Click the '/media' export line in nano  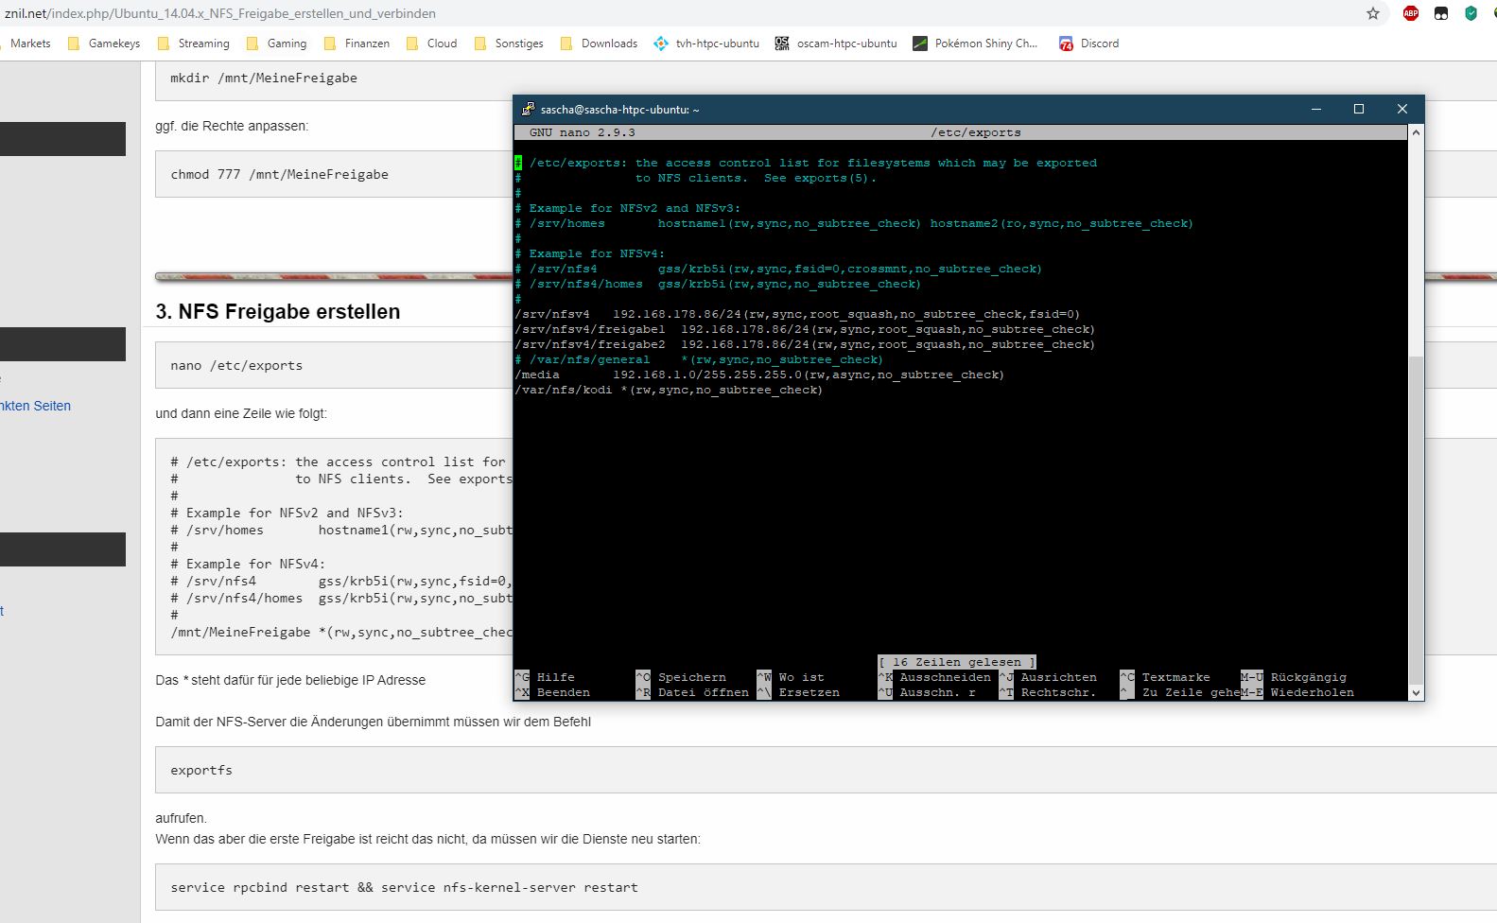(759, 374)
